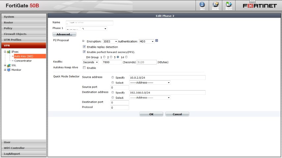Open WiFi Controller menu section

(24, 148)
